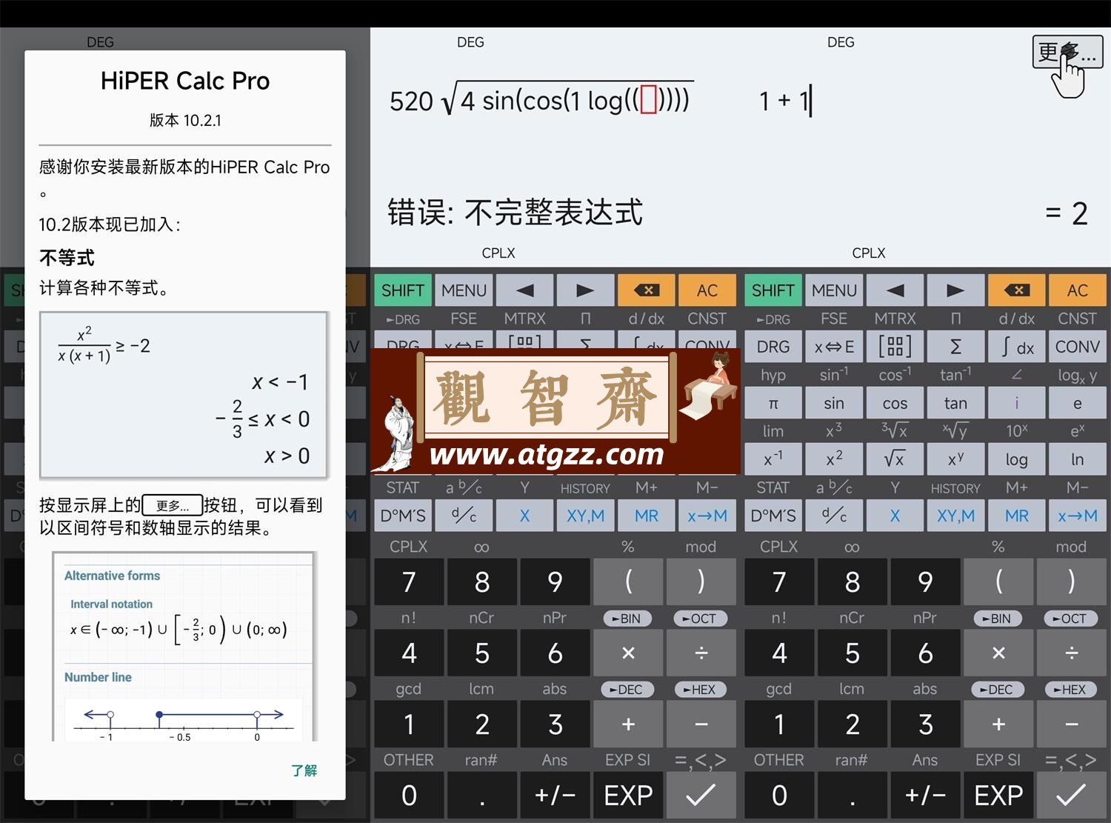
Task: Insert π on the right calculator
Action: (x=773, y=403)
